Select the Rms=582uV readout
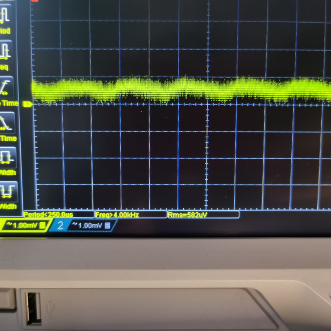 tap(203, 215)
